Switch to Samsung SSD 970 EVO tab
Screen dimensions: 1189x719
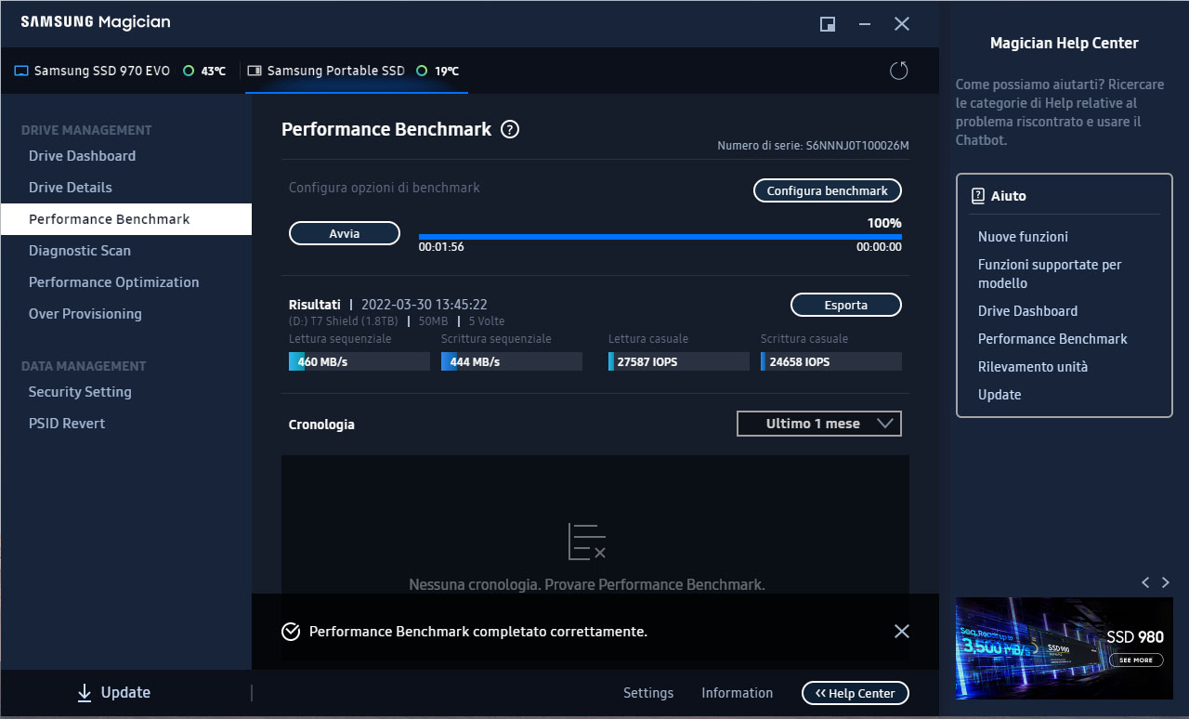tap(121, 71)
